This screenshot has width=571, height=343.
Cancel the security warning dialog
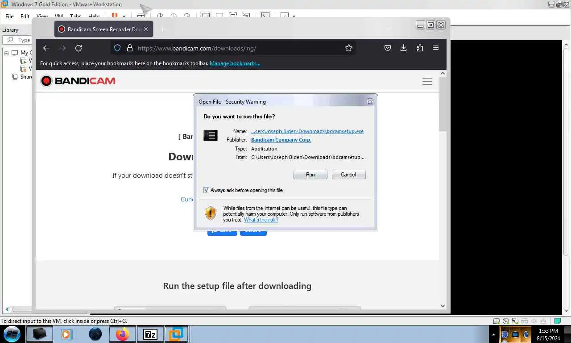point(348,175)
